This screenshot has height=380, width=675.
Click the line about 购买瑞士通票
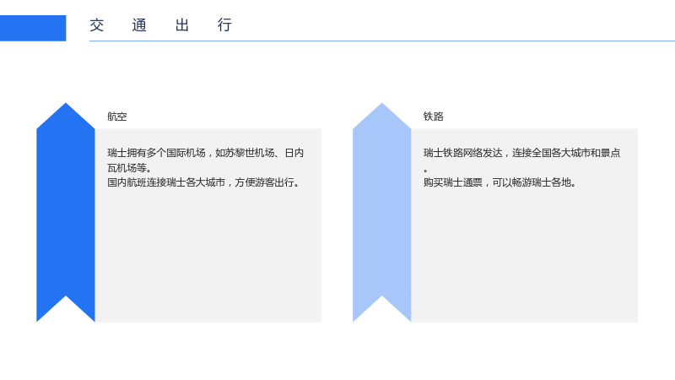point(499,182)
